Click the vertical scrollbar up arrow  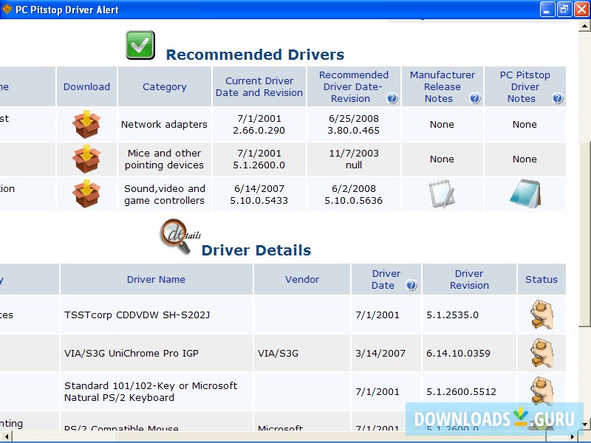click(584, 27)
